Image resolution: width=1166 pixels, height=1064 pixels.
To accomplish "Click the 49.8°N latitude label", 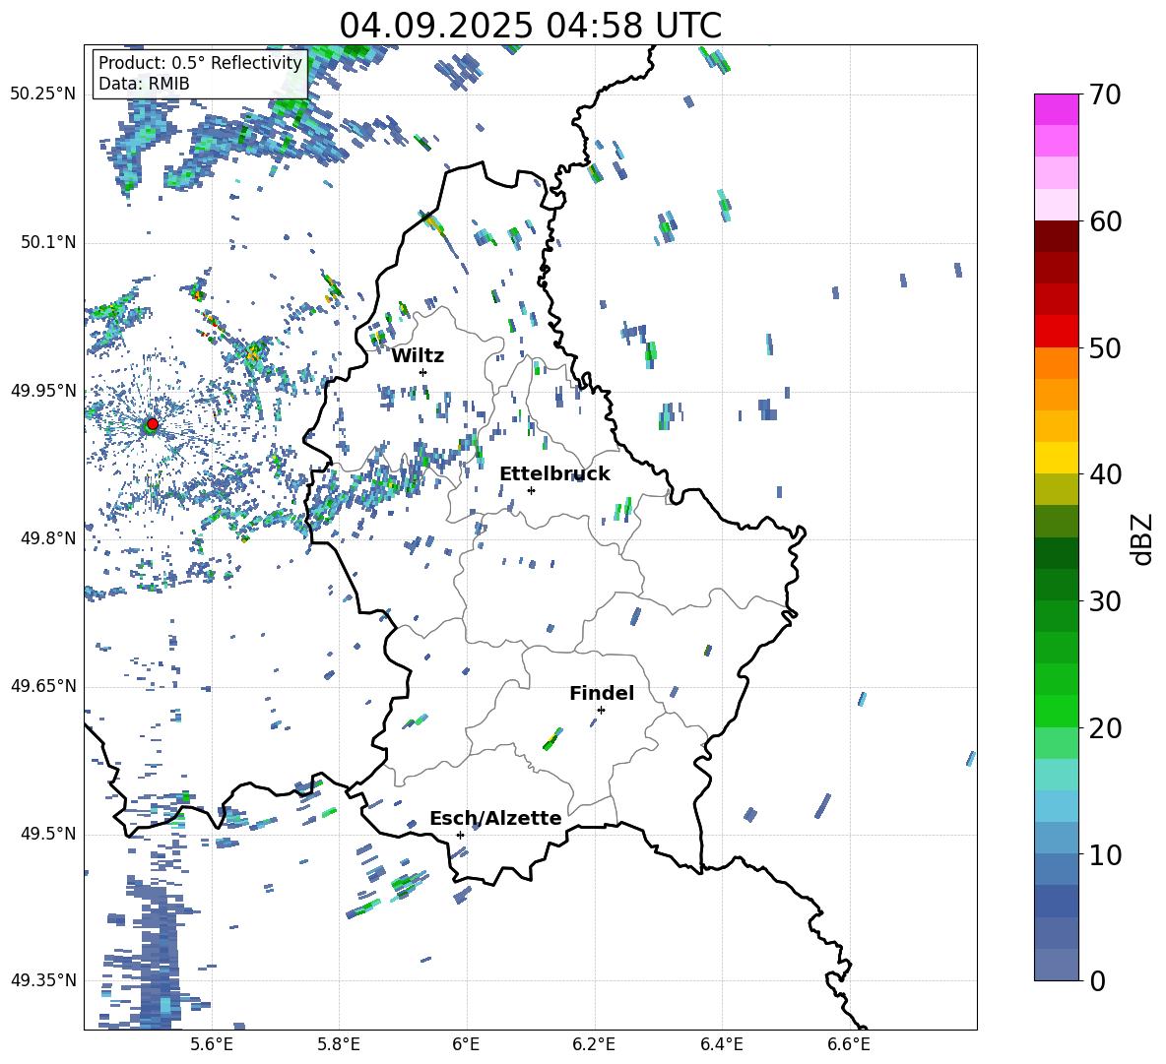I will (48, 538).
